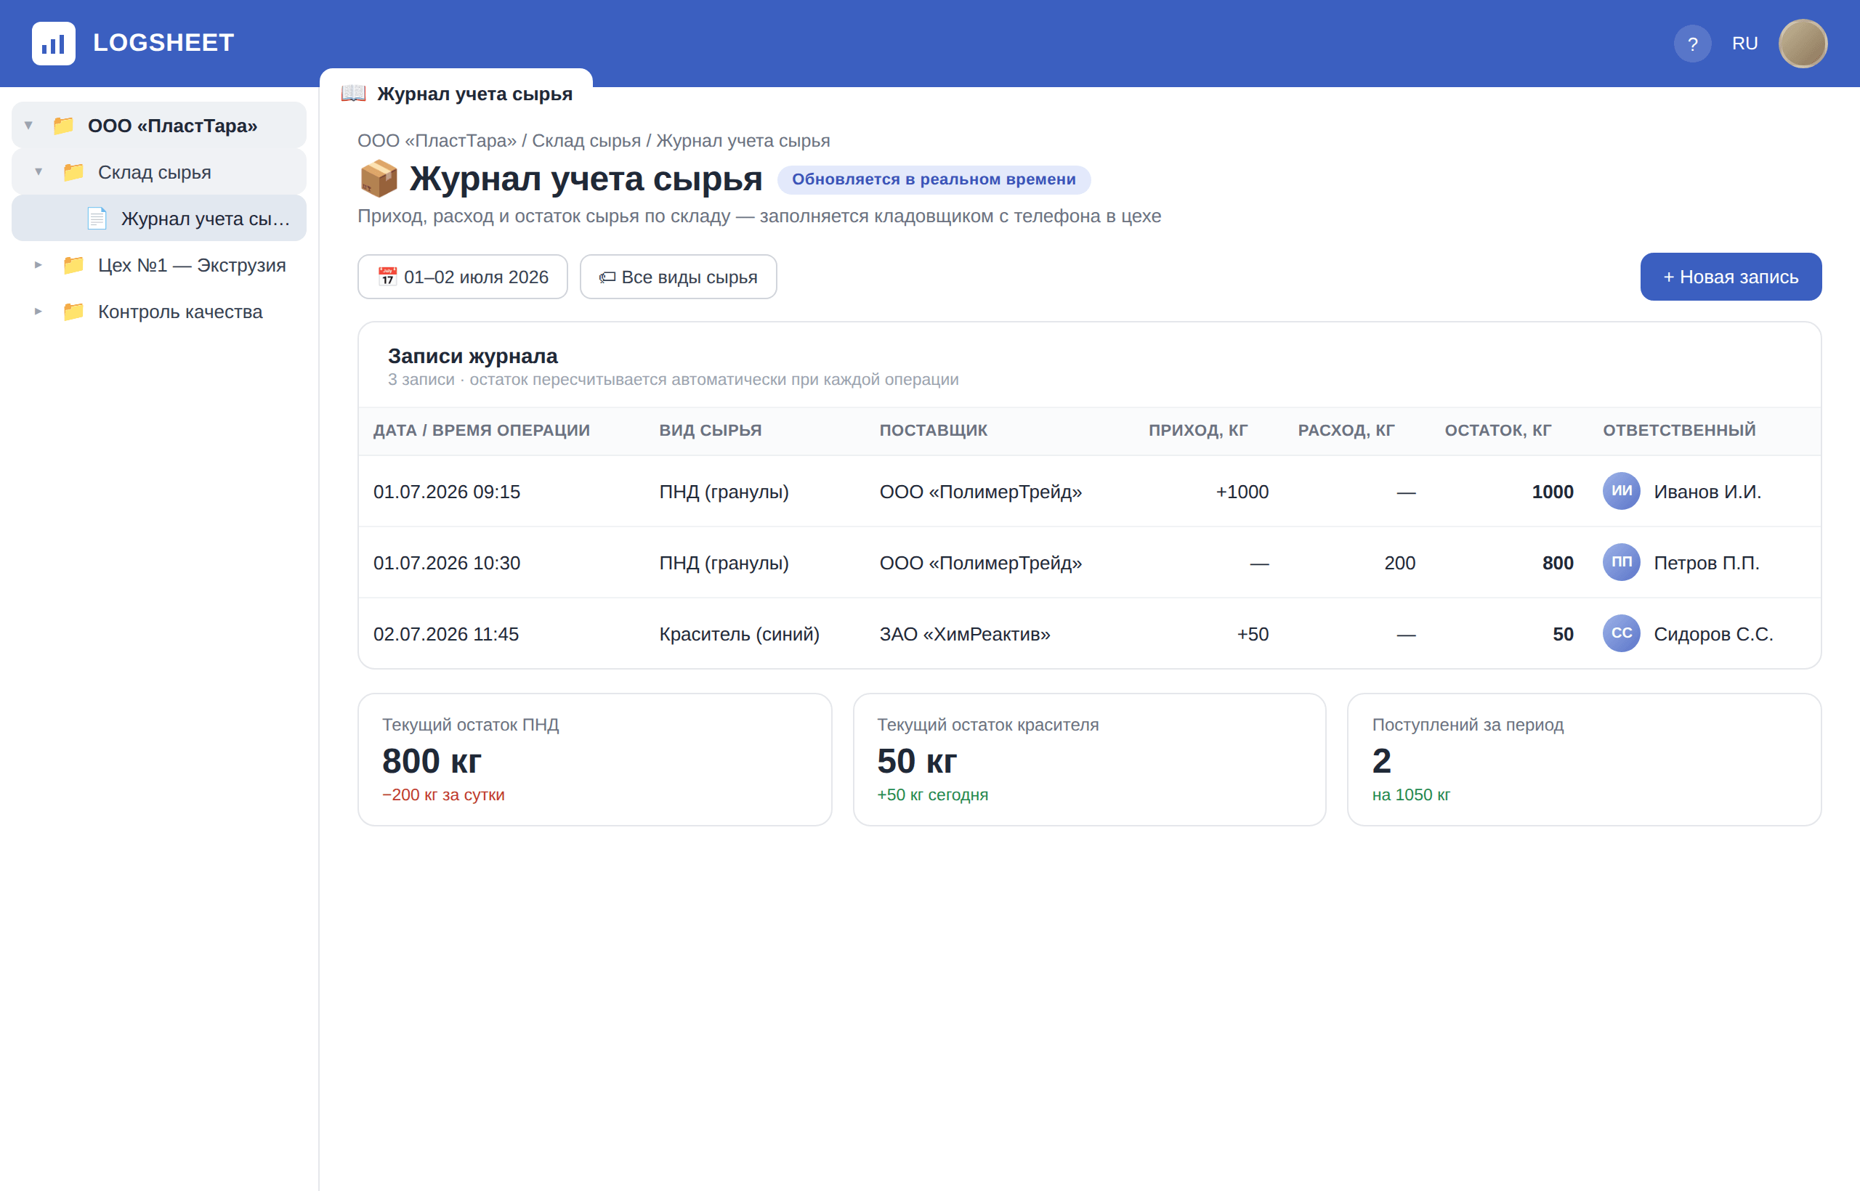Open help via the question mark icon
This screenshot has width=1860, height=1191.
(x=1692, y=44)
